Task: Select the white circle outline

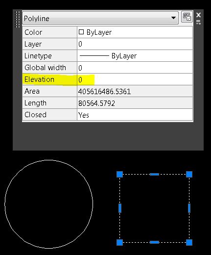Action: [x=49, y=160]
